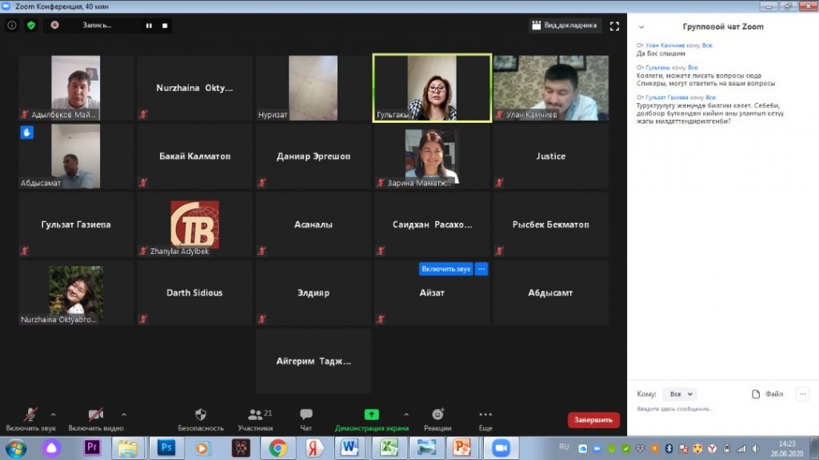Click the raised hand icon on Абдысамат tile

[x=27, y=133]
